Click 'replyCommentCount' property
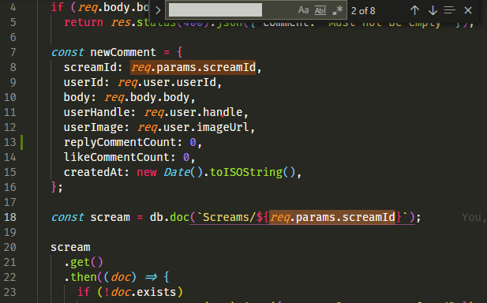This screenshot has width=487, height=303. coord(120,142)
